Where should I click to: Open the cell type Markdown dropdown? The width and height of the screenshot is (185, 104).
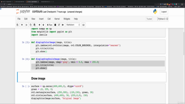click(x=73, y=25)
